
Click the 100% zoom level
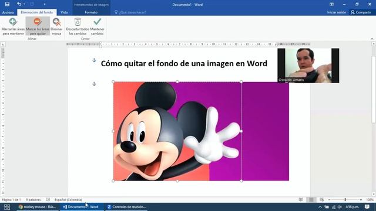pyautogui.click(x=370, y=199)
